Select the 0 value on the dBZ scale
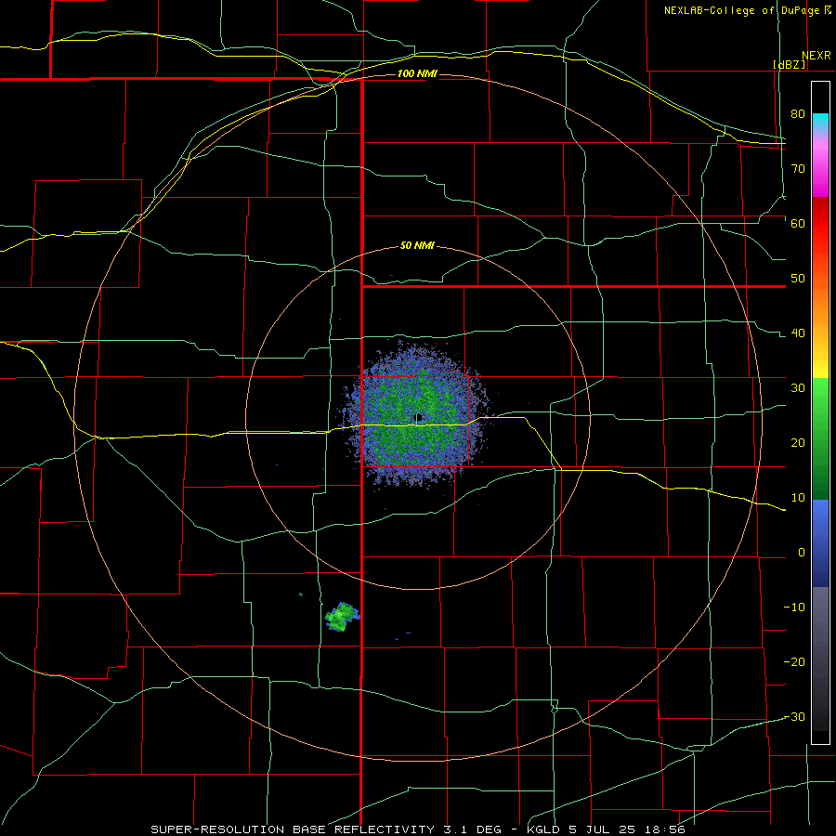The image size is (836, 836). tap(802, 553)
